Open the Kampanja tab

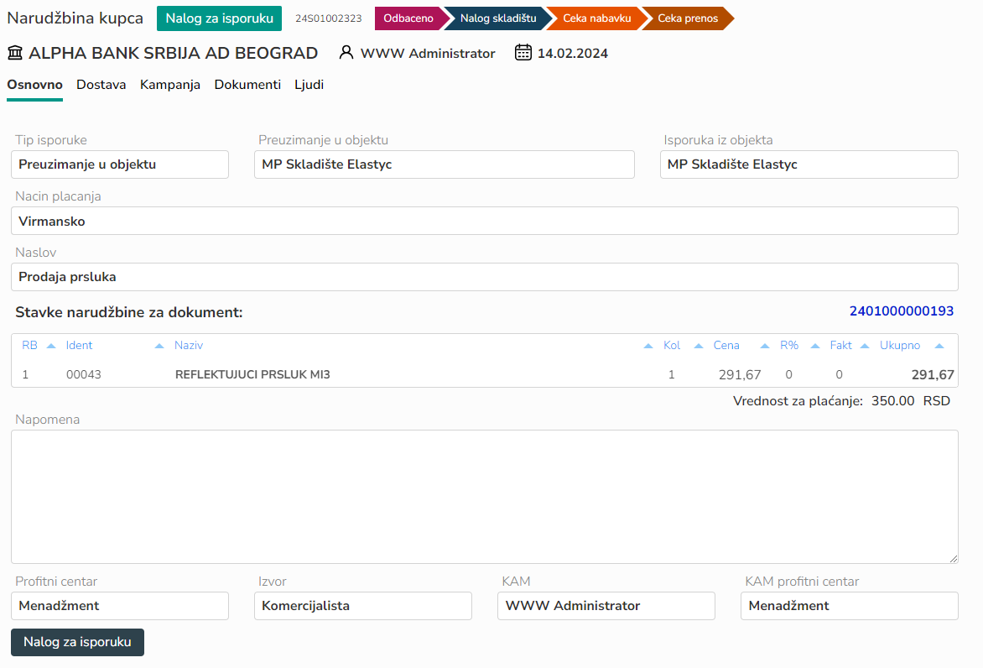(170, 85)
